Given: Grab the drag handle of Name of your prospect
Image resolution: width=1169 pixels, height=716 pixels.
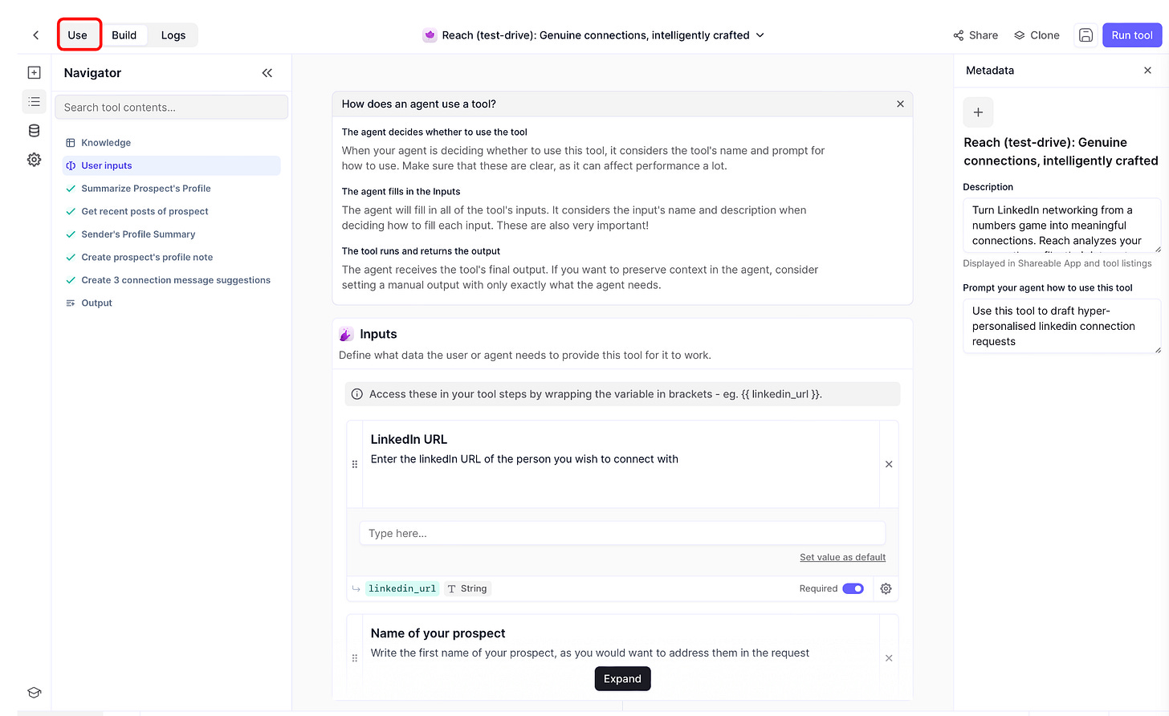Looking at the screenshot, I should 355,658.
